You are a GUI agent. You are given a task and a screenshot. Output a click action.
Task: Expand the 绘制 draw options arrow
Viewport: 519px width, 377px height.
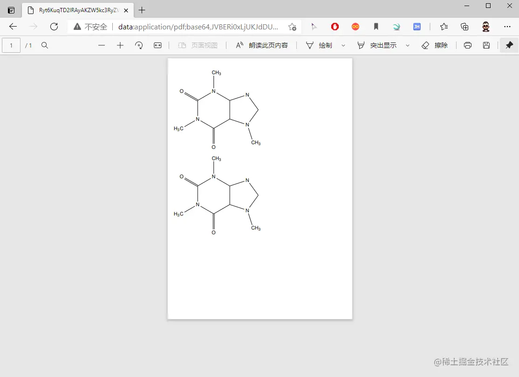tap(343, 45)
